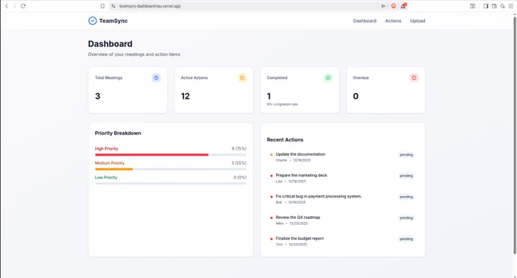The height and width of the screenshot is (278, 517).
Task: Click the pending badge for Update the documentation
Action: tap(406, 155)
